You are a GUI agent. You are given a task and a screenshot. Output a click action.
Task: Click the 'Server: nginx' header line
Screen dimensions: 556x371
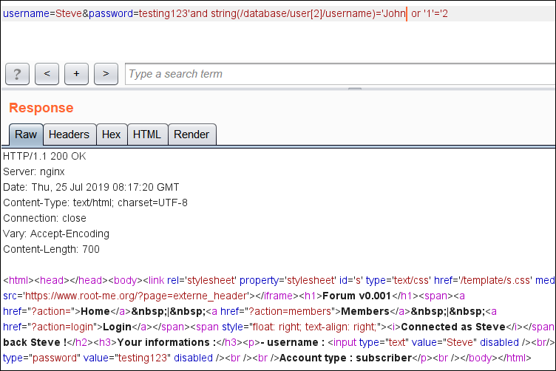(x=34, y=172)
